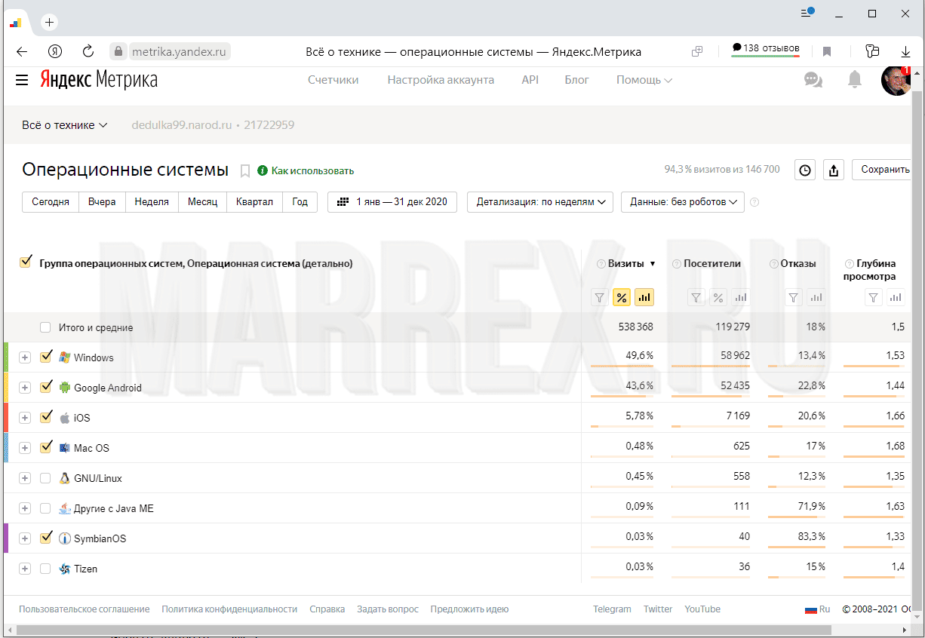925x638 pixels.
Task: Uncheck the Windows row checkbox
Action: [x=46, y=357]
